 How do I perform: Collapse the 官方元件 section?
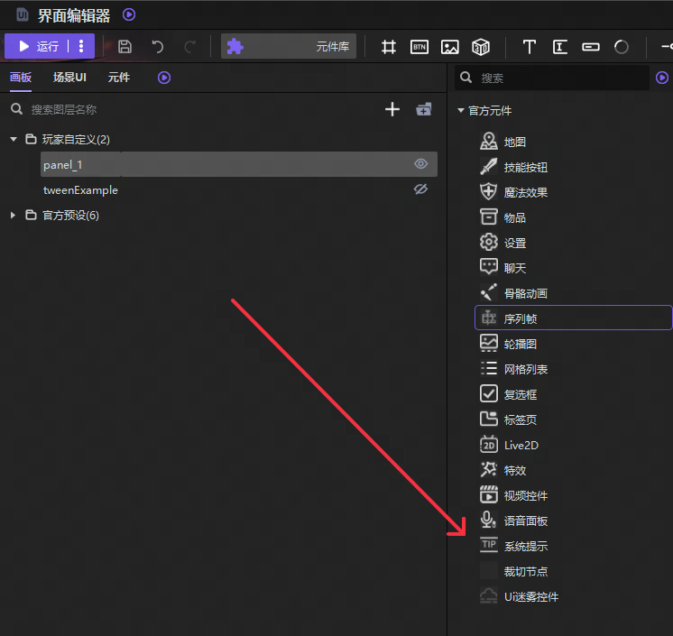pos(461,111)
